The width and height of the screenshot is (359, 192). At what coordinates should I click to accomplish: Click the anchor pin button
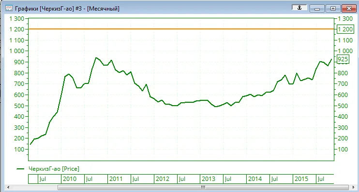pos(299,8)
